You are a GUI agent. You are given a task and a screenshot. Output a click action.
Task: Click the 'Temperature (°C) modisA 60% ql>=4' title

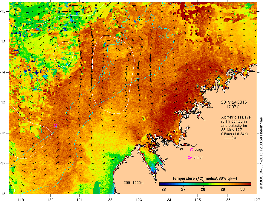coord(204,179)
